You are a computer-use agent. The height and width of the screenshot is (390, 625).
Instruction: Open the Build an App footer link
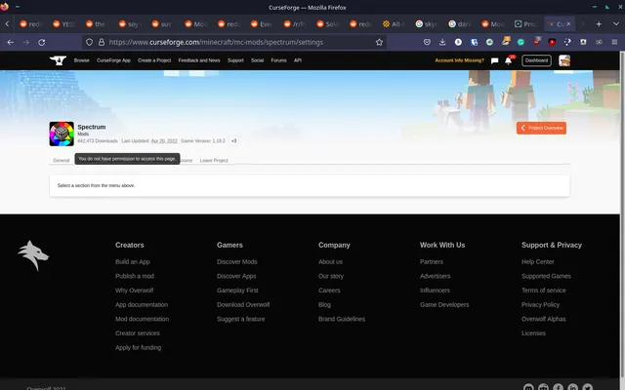tap(133, 262)
